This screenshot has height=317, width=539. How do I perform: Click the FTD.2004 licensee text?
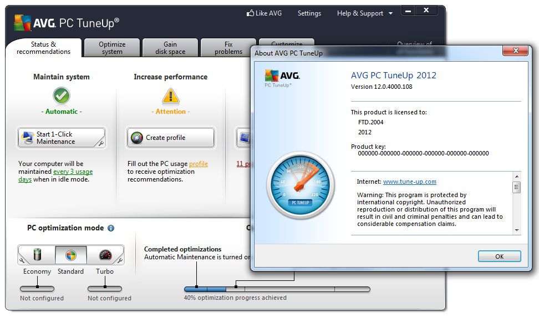(370, 122)
